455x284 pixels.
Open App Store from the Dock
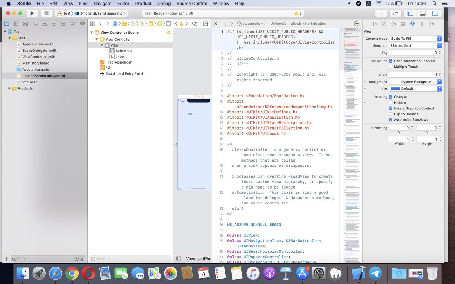pyautogui.click(x=303, y=273)
